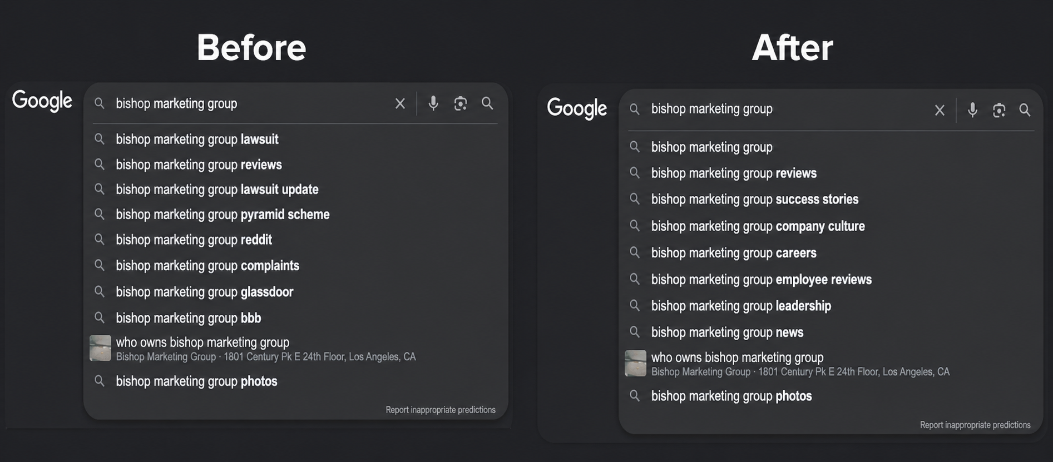Choose suggestion 'bishop marketing group lawsuit update'

click(217, 190)
